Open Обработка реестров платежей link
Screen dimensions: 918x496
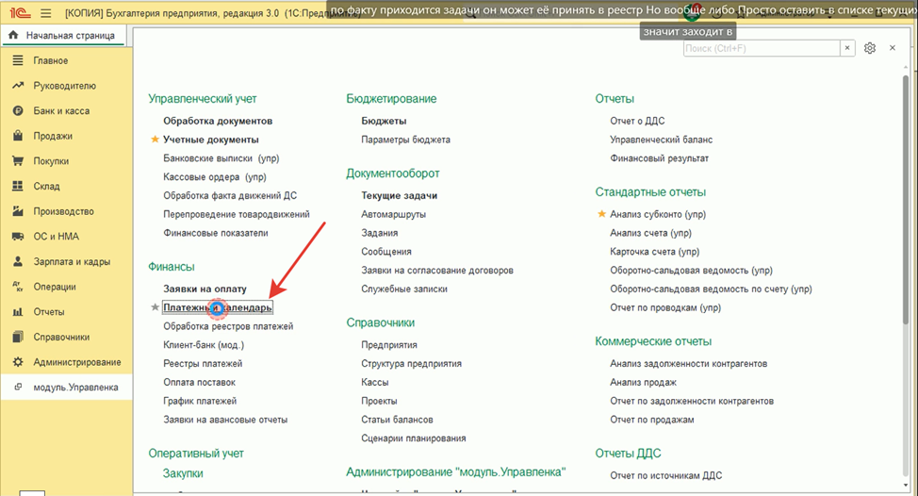(x=228, y=326)
